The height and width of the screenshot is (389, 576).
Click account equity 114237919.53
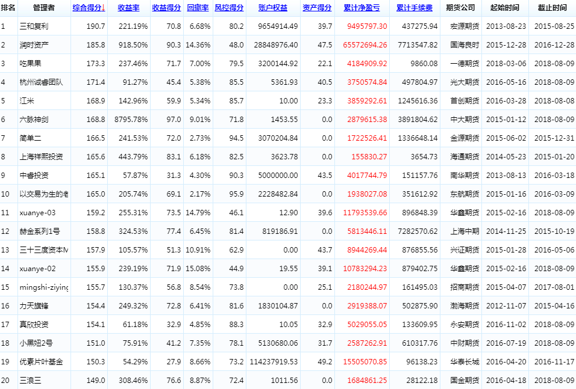pos(274,362)
